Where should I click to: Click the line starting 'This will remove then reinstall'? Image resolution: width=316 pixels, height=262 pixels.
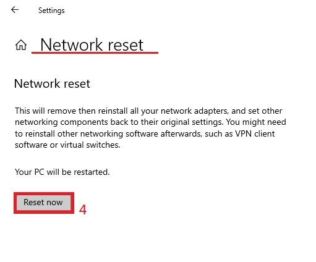(x=148, y=111)
